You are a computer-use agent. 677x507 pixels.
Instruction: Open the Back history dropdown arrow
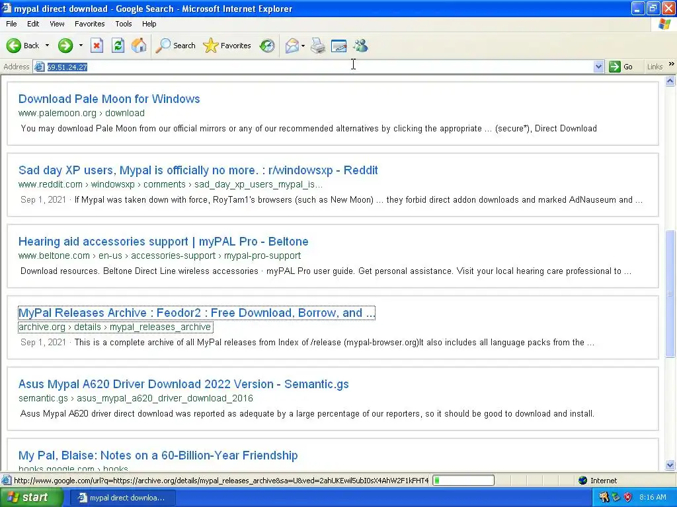(47, 46)
